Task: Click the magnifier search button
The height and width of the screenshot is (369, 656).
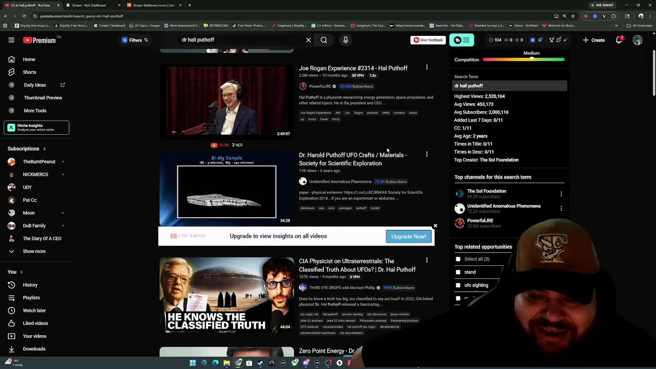Action: (324, 40)
